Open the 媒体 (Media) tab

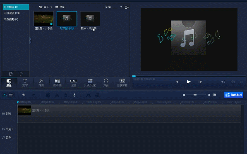click(9, 83)
